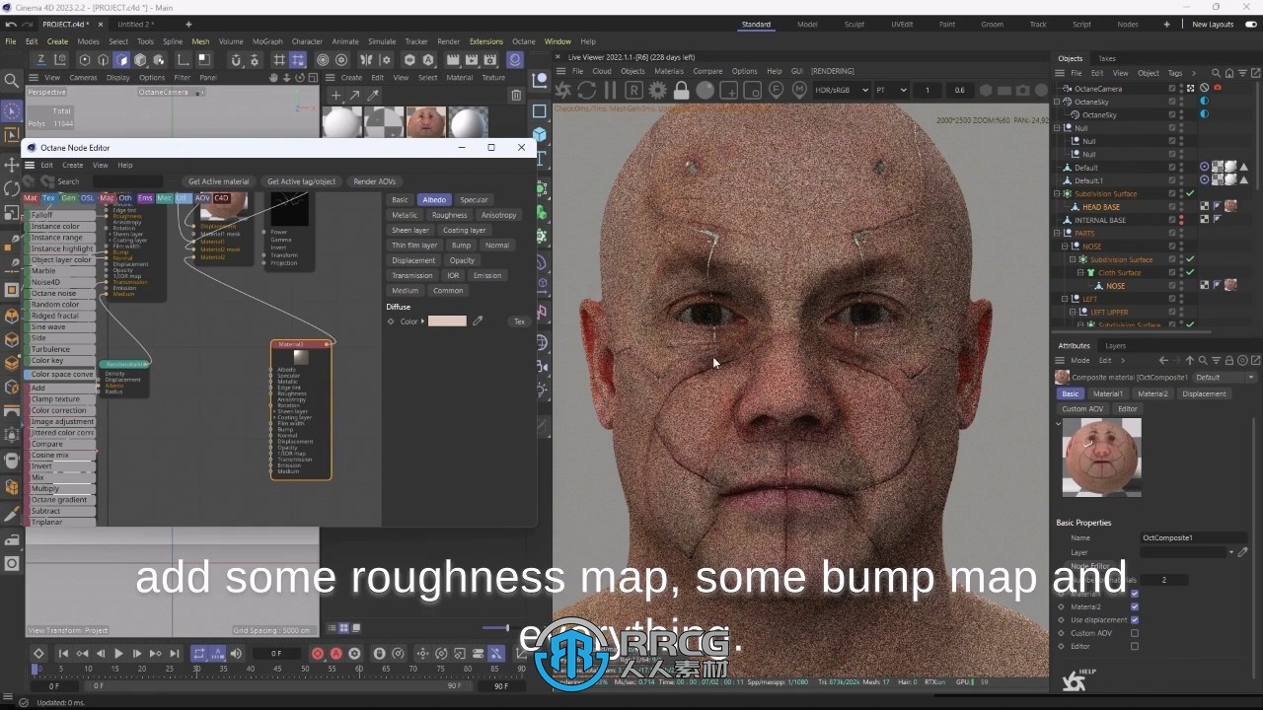This screenshot has width=1263, height=710.
Task: Collapse the LEFT UPPER tree node
Action: pyautogui.click(x=1072, y=312)
